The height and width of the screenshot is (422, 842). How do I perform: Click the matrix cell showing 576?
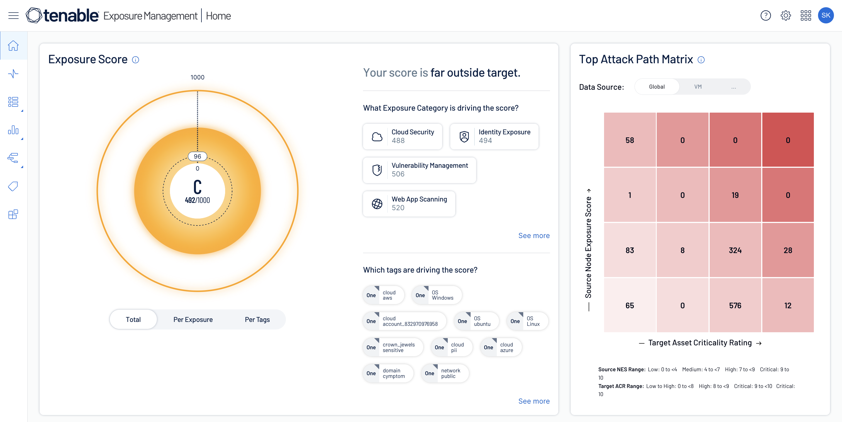coord(735,305)
